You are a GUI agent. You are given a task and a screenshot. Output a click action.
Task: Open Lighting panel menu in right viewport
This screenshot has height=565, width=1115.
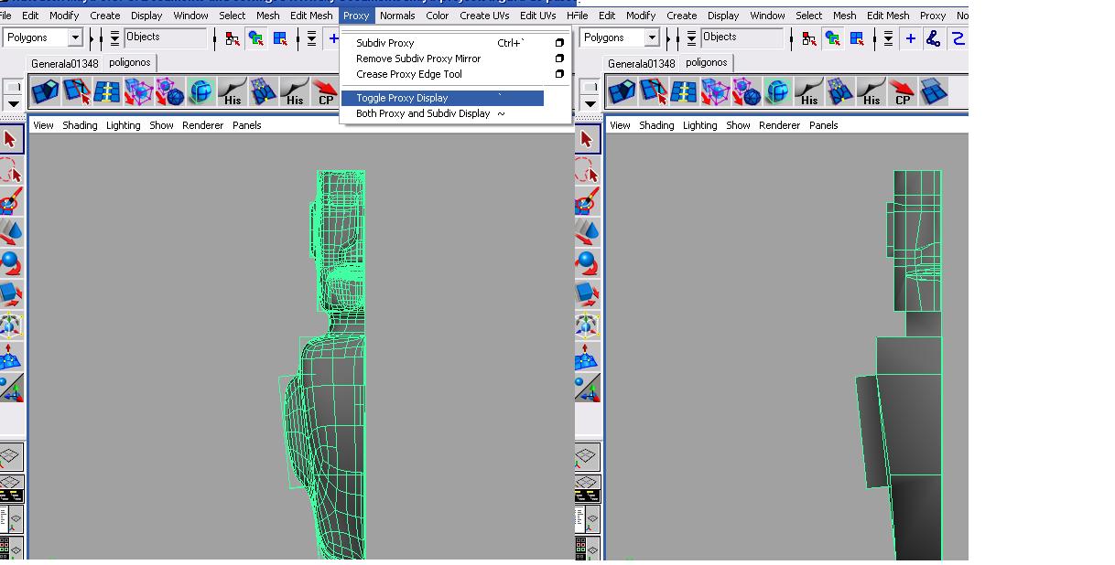click(x=700, y=125)
